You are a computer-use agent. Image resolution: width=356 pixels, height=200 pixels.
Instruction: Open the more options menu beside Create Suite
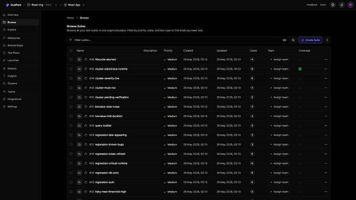tap(327, 40)
